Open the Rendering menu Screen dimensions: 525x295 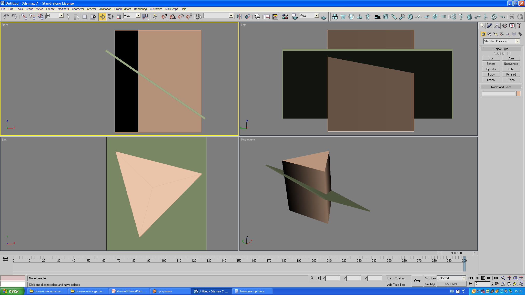(140, 9)
